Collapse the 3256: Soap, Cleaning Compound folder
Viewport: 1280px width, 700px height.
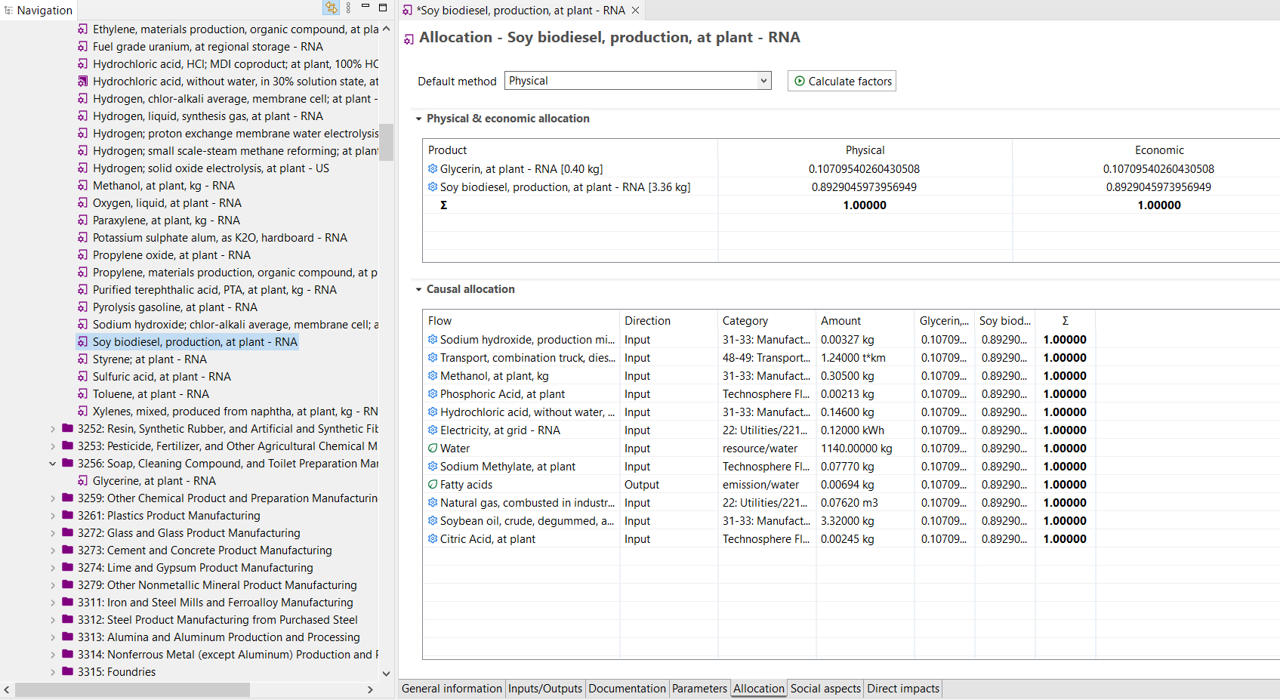(53, 464)
